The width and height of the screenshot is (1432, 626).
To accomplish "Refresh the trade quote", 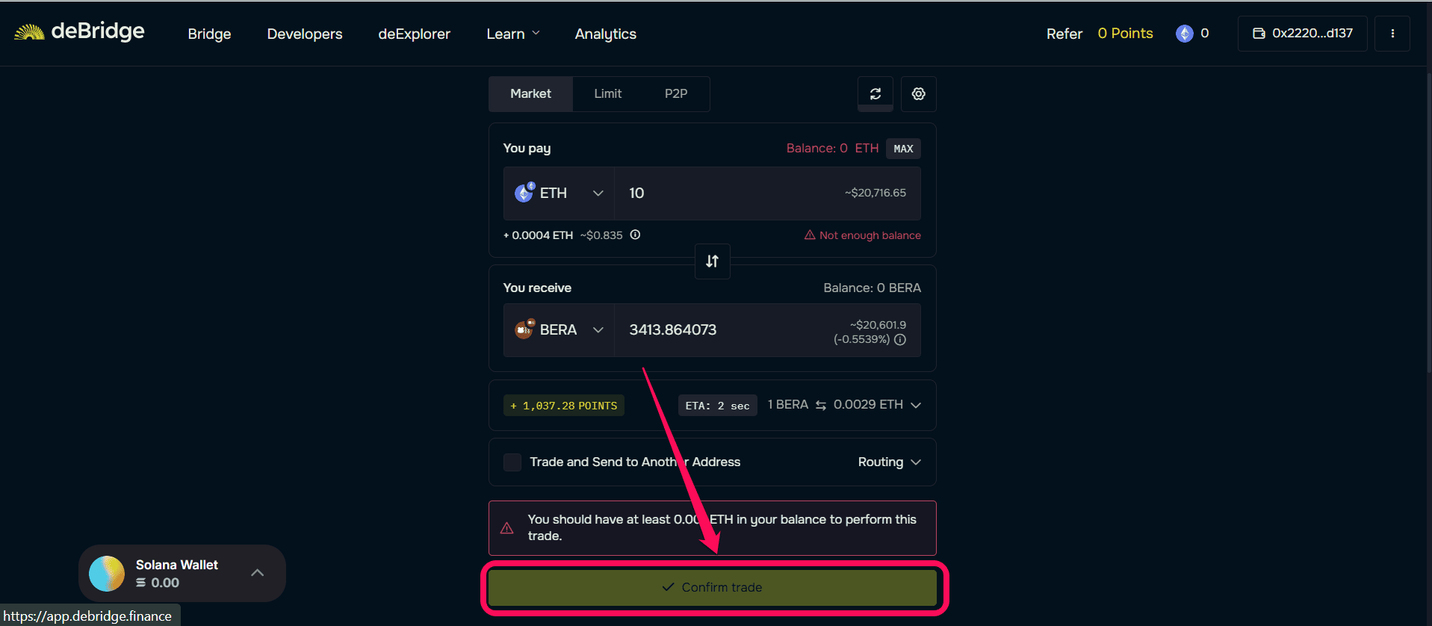I will 875,93.
